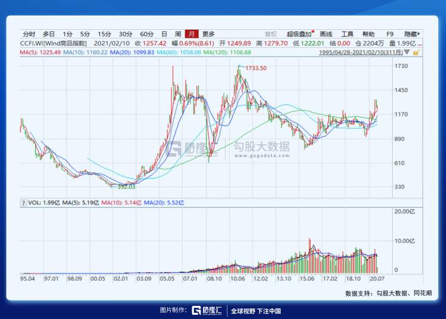
Task: Choose the 1分 period tab
Action: point(67,34)
